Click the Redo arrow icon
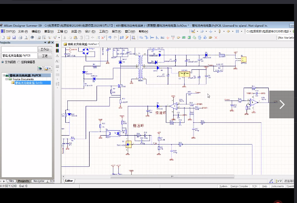This screenshot has height=203, width=297. [115, 38]
